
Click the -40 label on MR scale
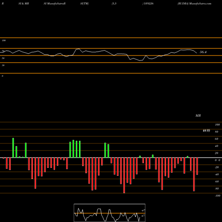click(x=217, y=174)
